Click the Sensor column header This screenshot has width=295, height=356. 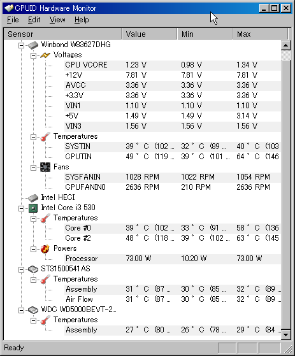(63, 34)
